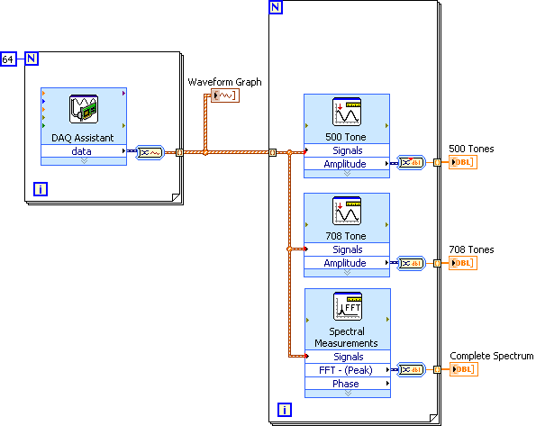The image size is (536, 426).
Task: Click the 500 Tone measurement icon
Action: click(347, 112)
